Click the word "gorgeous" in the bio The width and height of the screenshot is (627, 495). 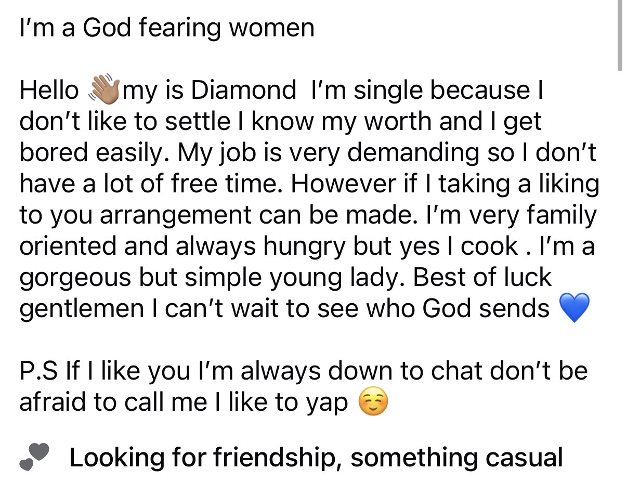click(x=75, y=277)
